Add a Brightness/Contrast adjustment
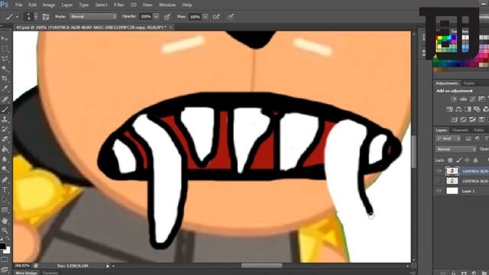This screenshot has height=275, width=489. pos(454,99)
